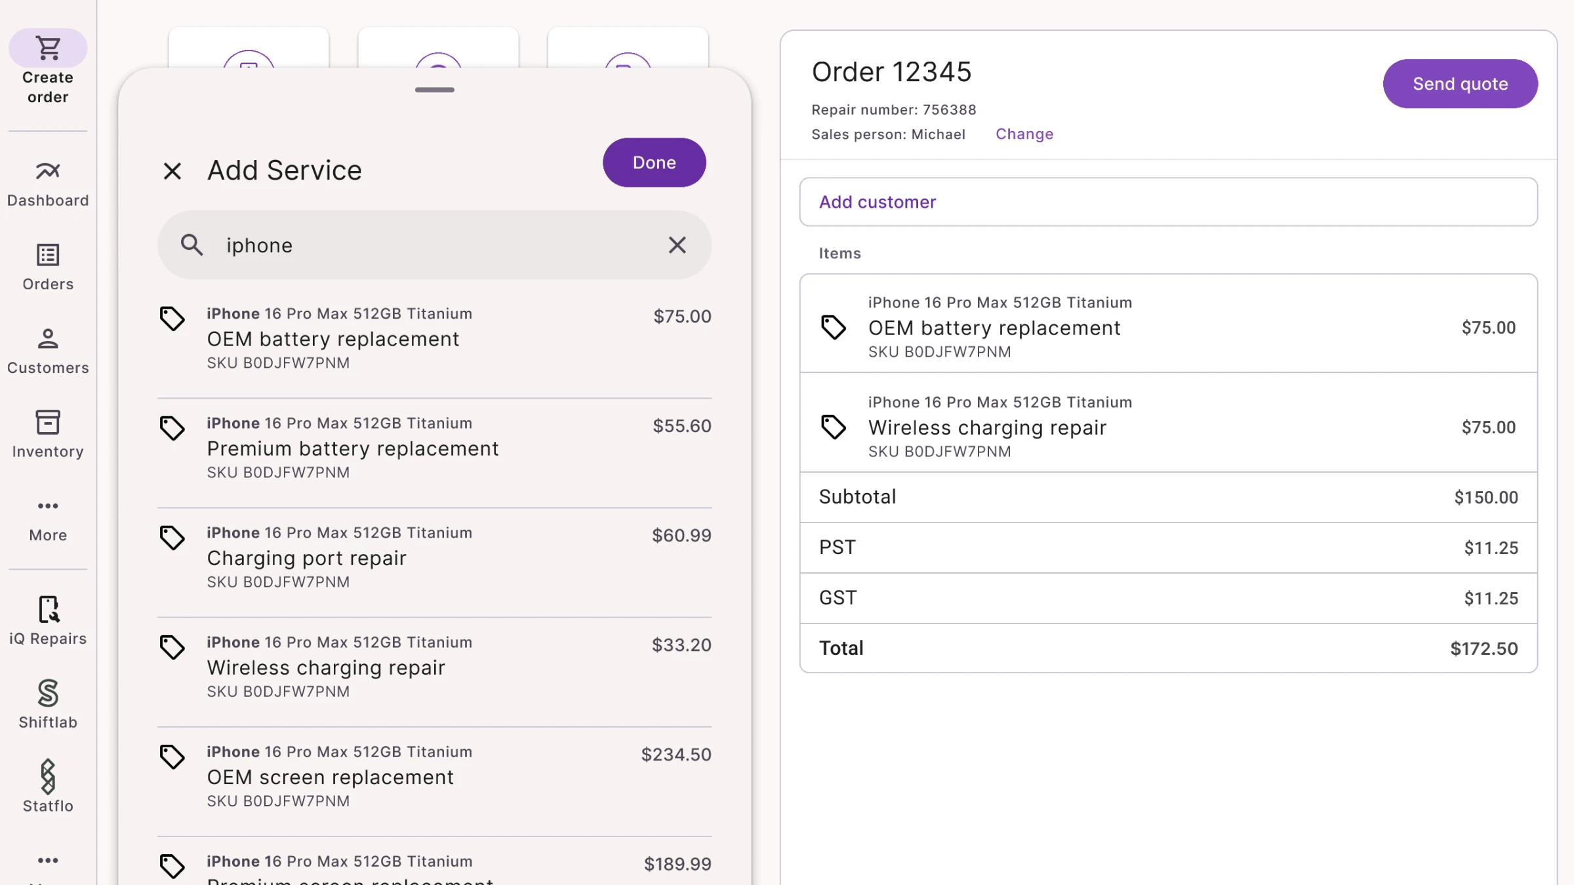Click Add customer field
The width and height of the screenshot is (1574, 885).
pos(1168,202)
